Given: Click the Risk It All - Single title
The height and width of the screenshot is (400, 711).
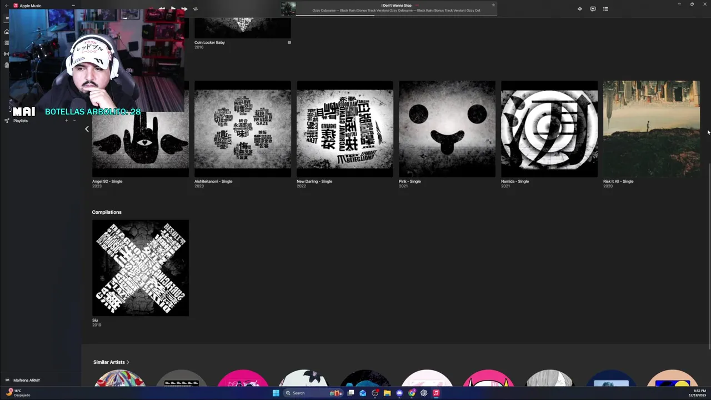Looking at the screenshot, I should (618, 181).
